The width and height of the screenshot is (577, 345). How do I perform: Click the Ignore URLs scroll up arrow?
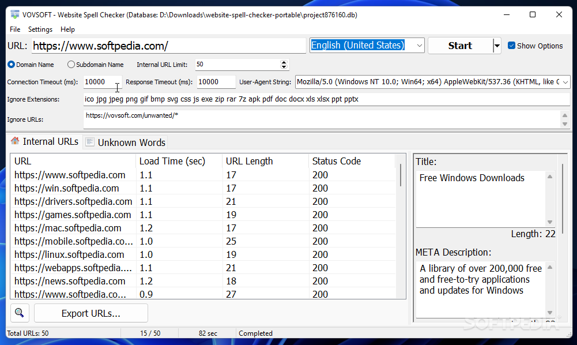[565, 115]
